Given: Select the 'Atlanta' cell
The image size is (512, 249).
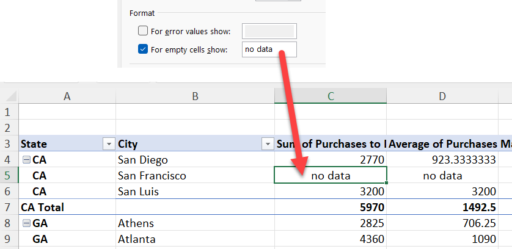Looking at the screenshot, I should (x=195, y=239).
